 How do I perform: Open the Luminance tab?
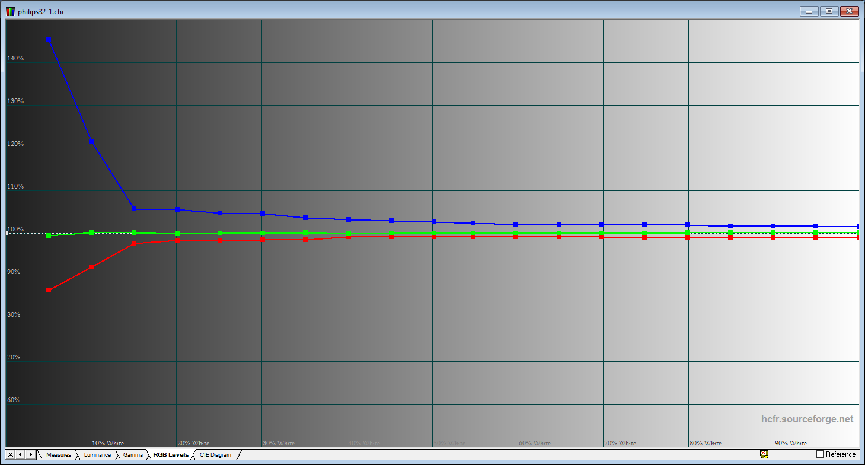(x=97, y=455)
